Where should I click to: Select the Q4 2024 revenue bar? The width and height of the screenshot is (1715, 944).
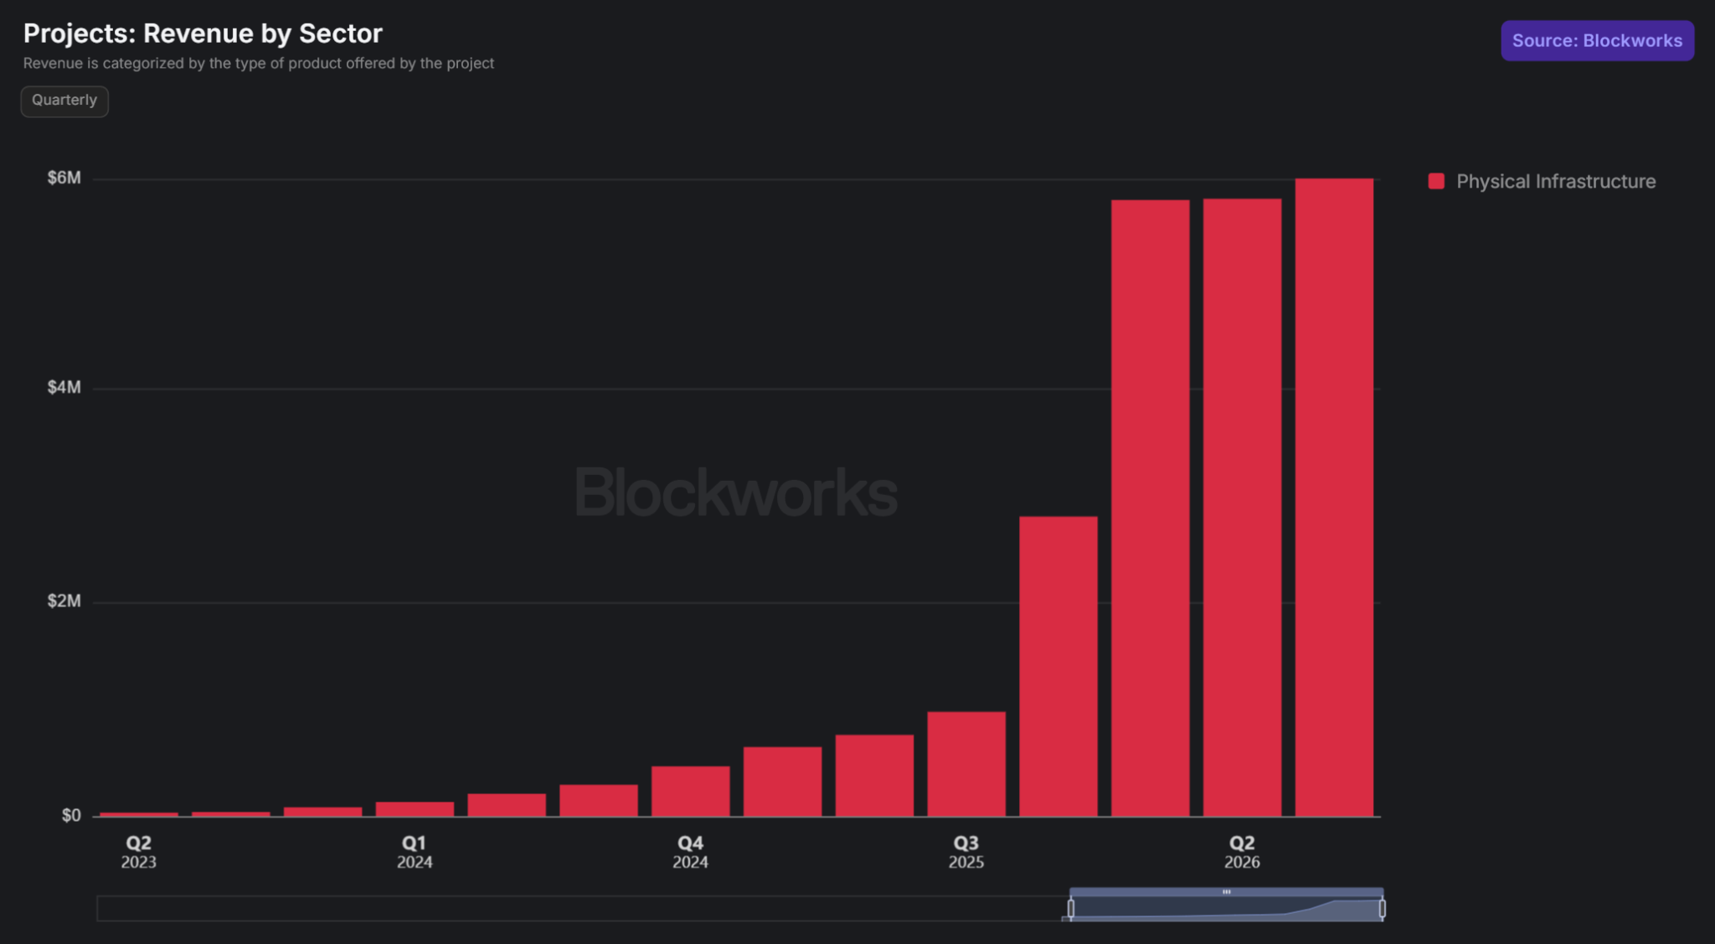coord(691,792)
